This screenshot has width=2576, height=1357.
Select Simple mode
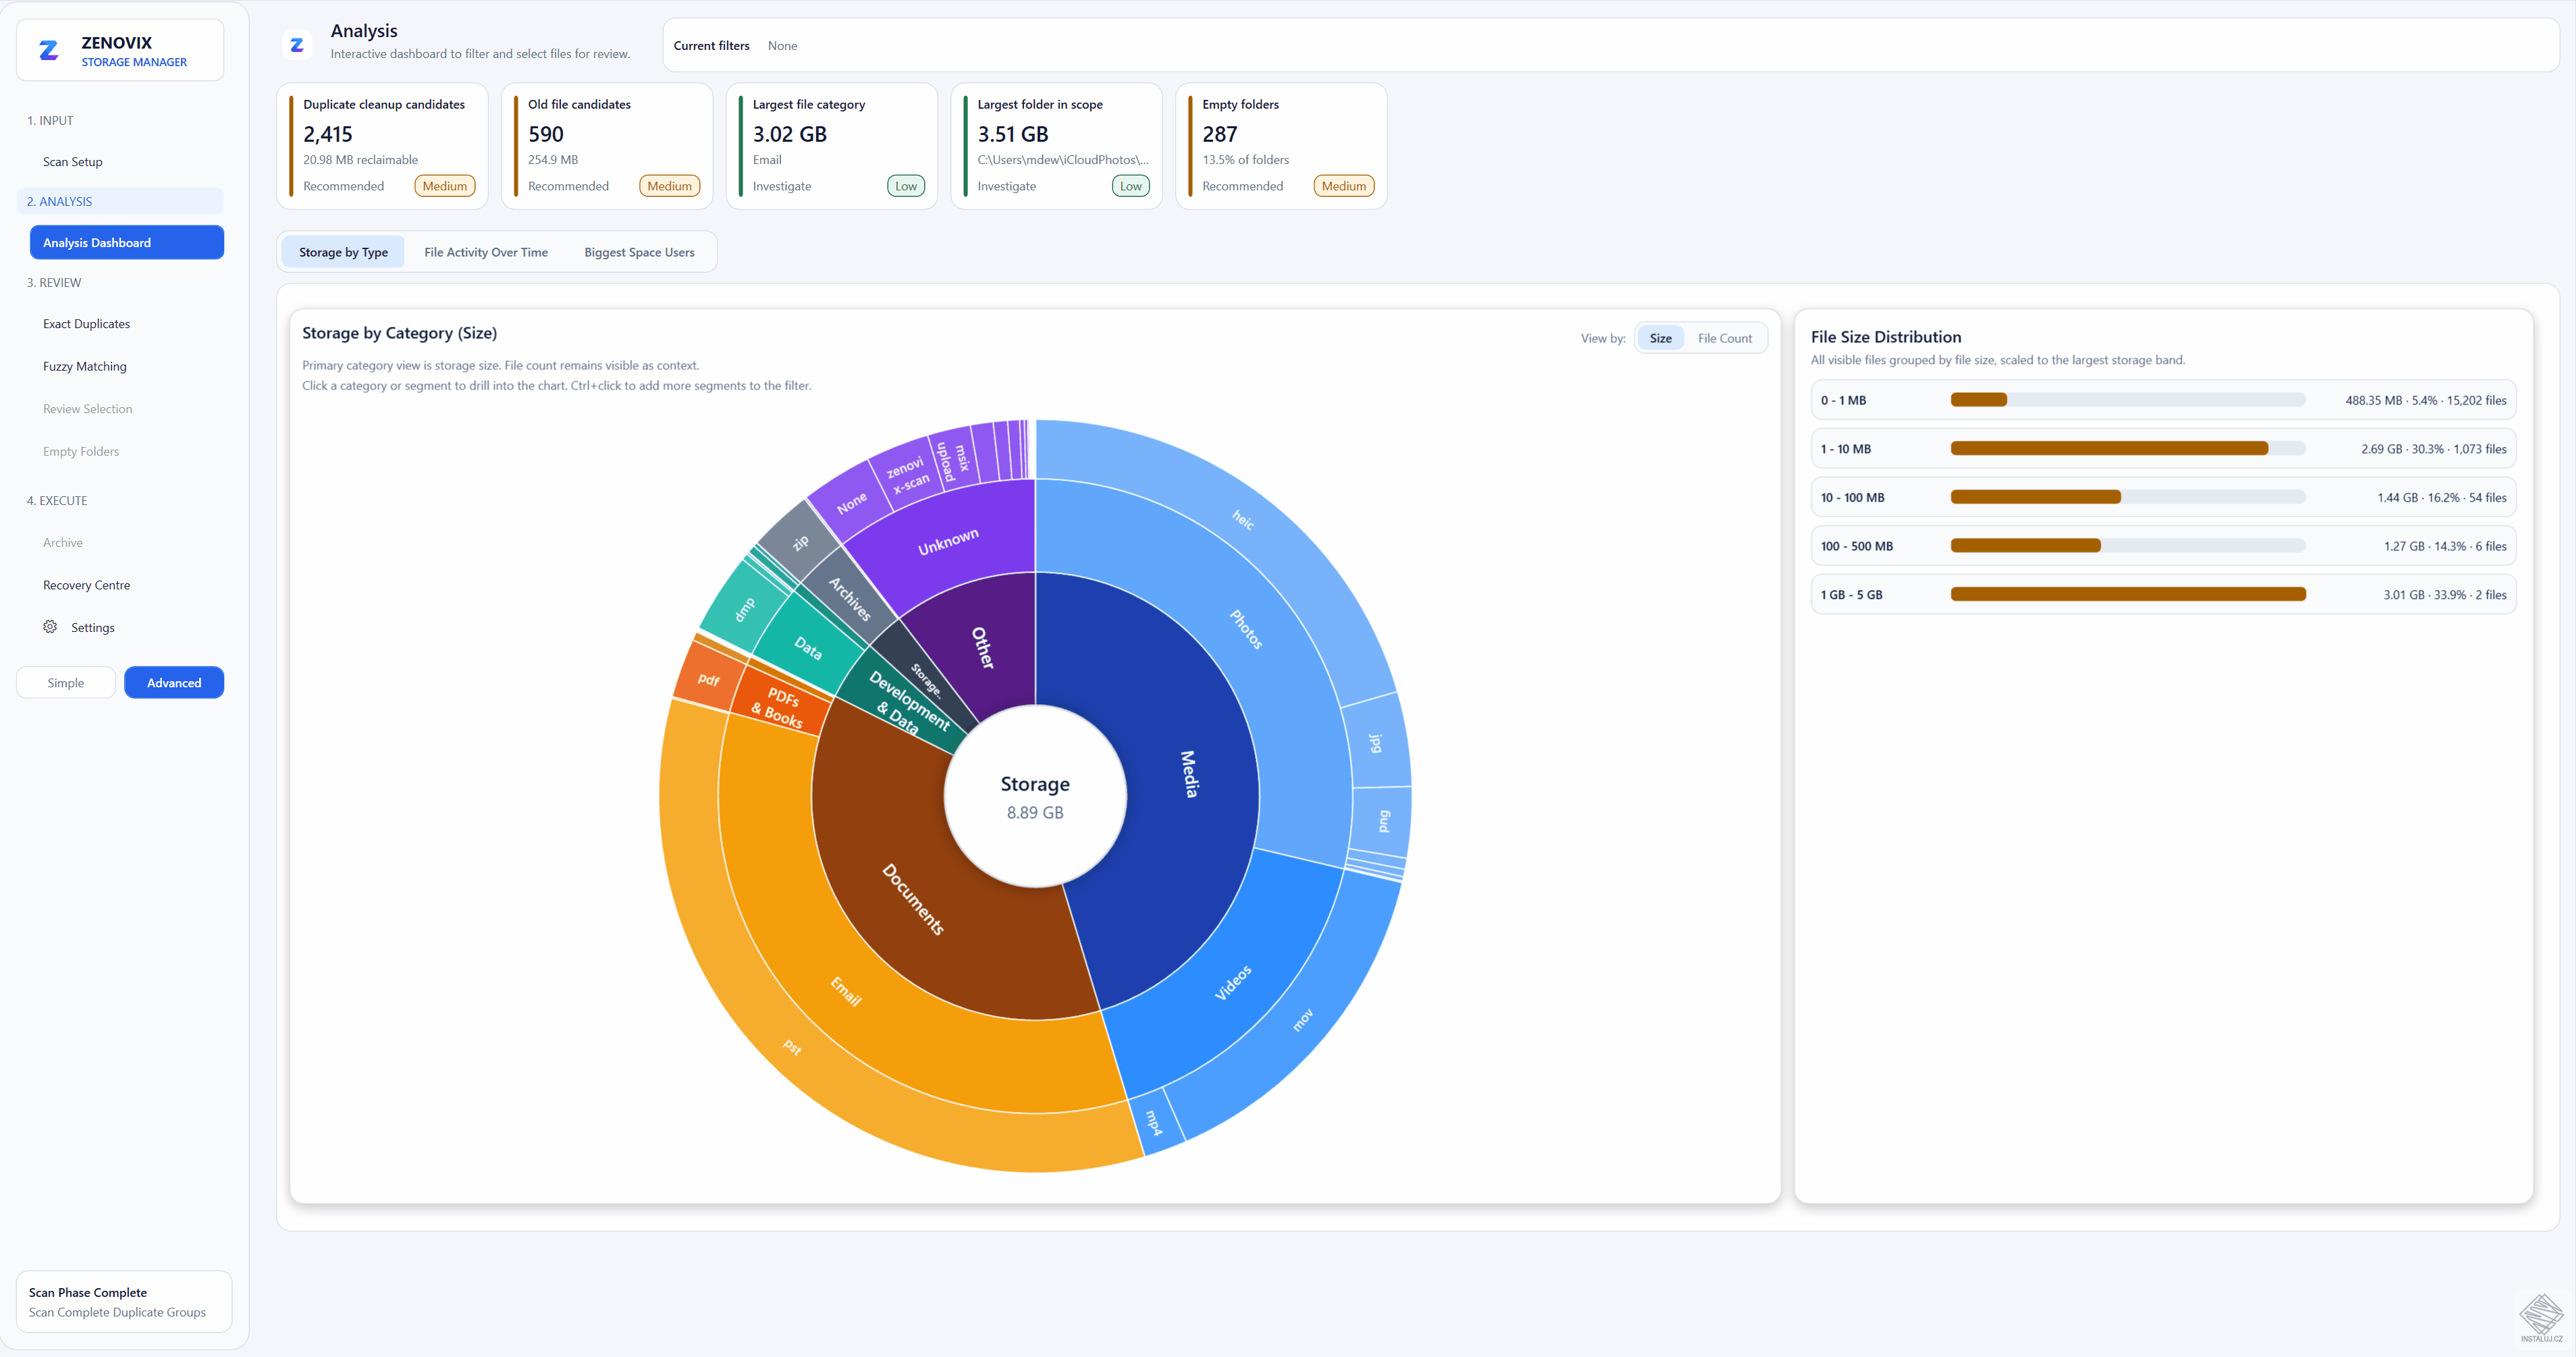click(66, 683)
